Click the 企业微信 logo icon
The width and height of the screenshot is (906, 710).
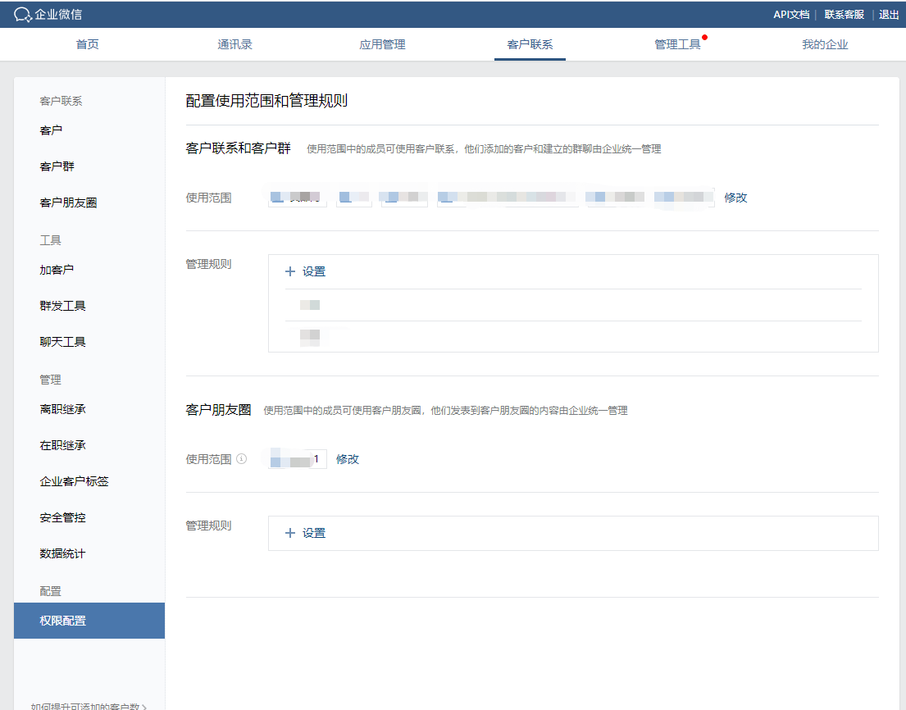pyautogui.click(x=23, y=15)
